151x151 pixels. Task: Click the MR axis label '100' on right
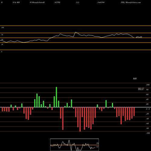tap(148, 85)
